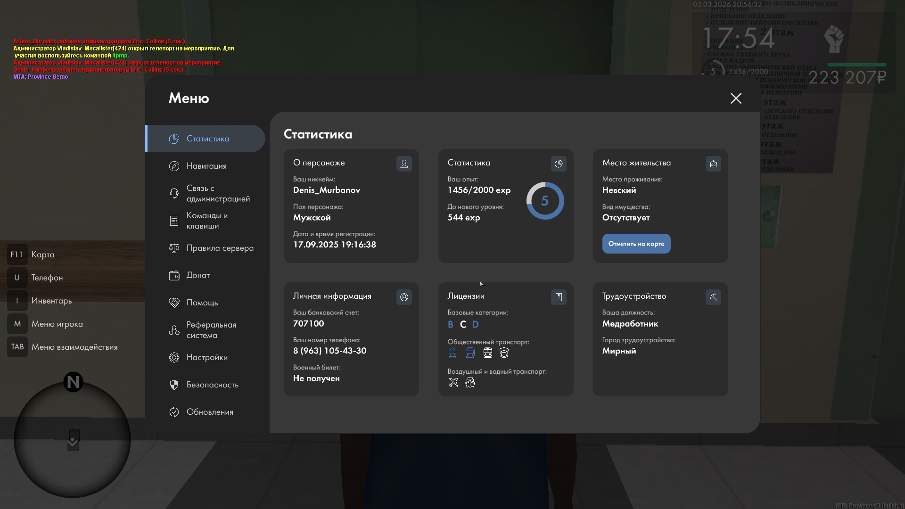Click the category B license letter
The height and width of the screenshot is (509, 905).
click(x=451, y=325)
